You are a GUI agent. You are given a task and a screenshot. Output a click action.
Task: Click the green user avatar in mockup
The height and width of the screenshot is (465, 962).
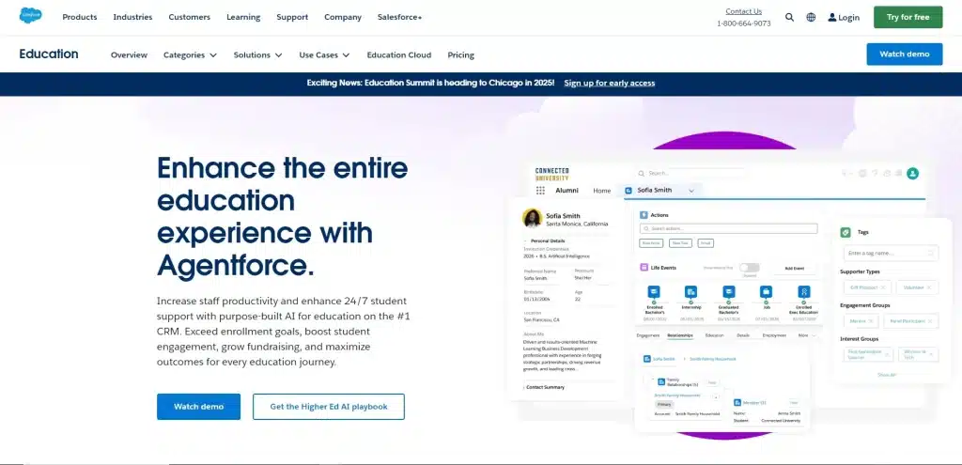coord(913,174)
